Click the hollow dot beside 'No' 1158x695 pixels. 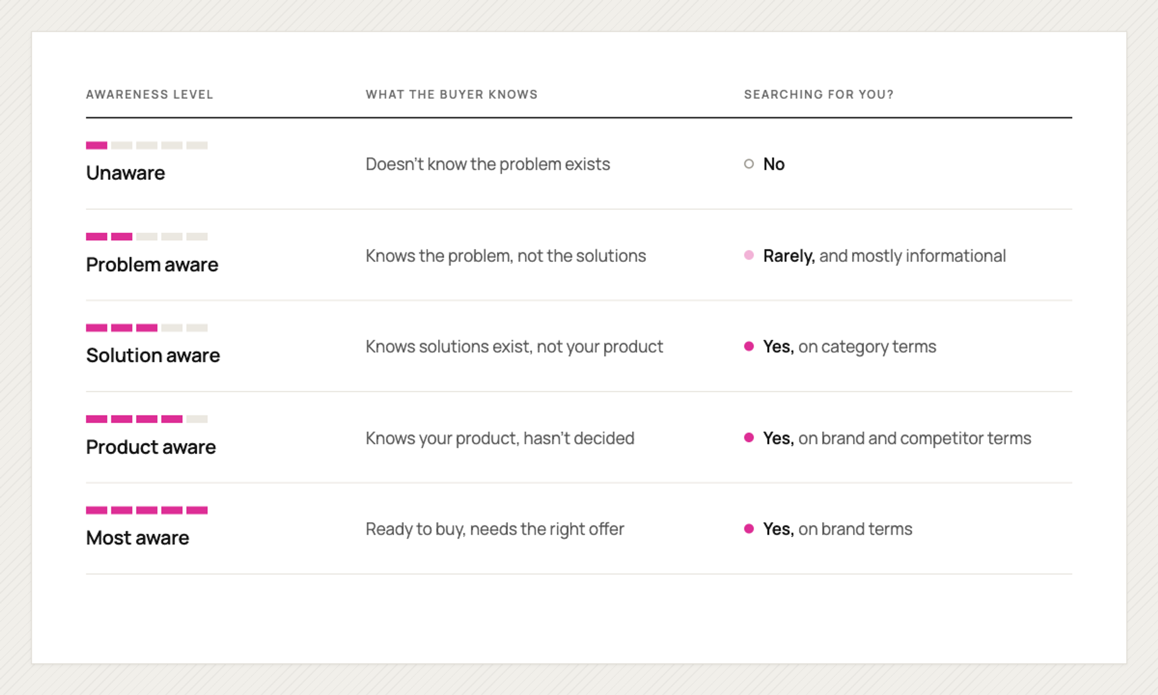[x=749, y=164]
